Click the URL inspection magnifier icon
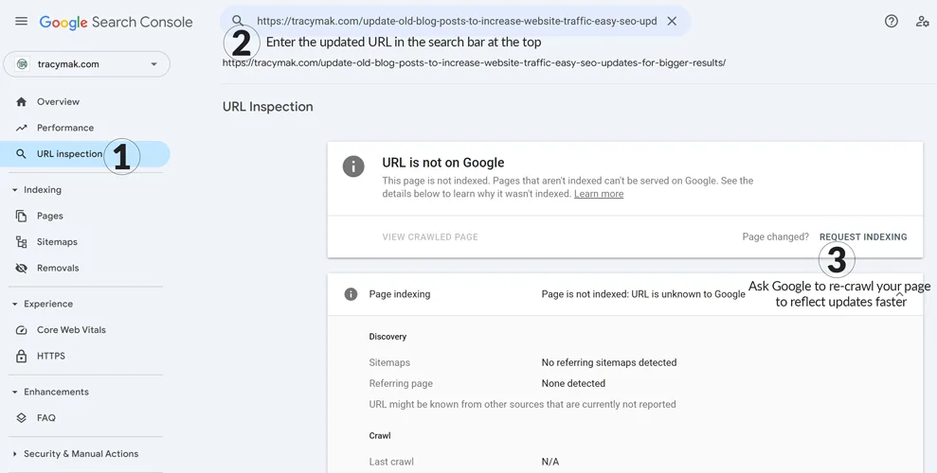Screen dimensions: 937x473 tap(21, 154)
